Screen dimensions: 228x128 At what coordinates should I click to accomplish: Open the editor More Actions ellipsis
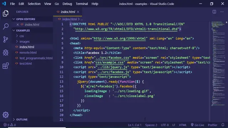pos(222,12)
